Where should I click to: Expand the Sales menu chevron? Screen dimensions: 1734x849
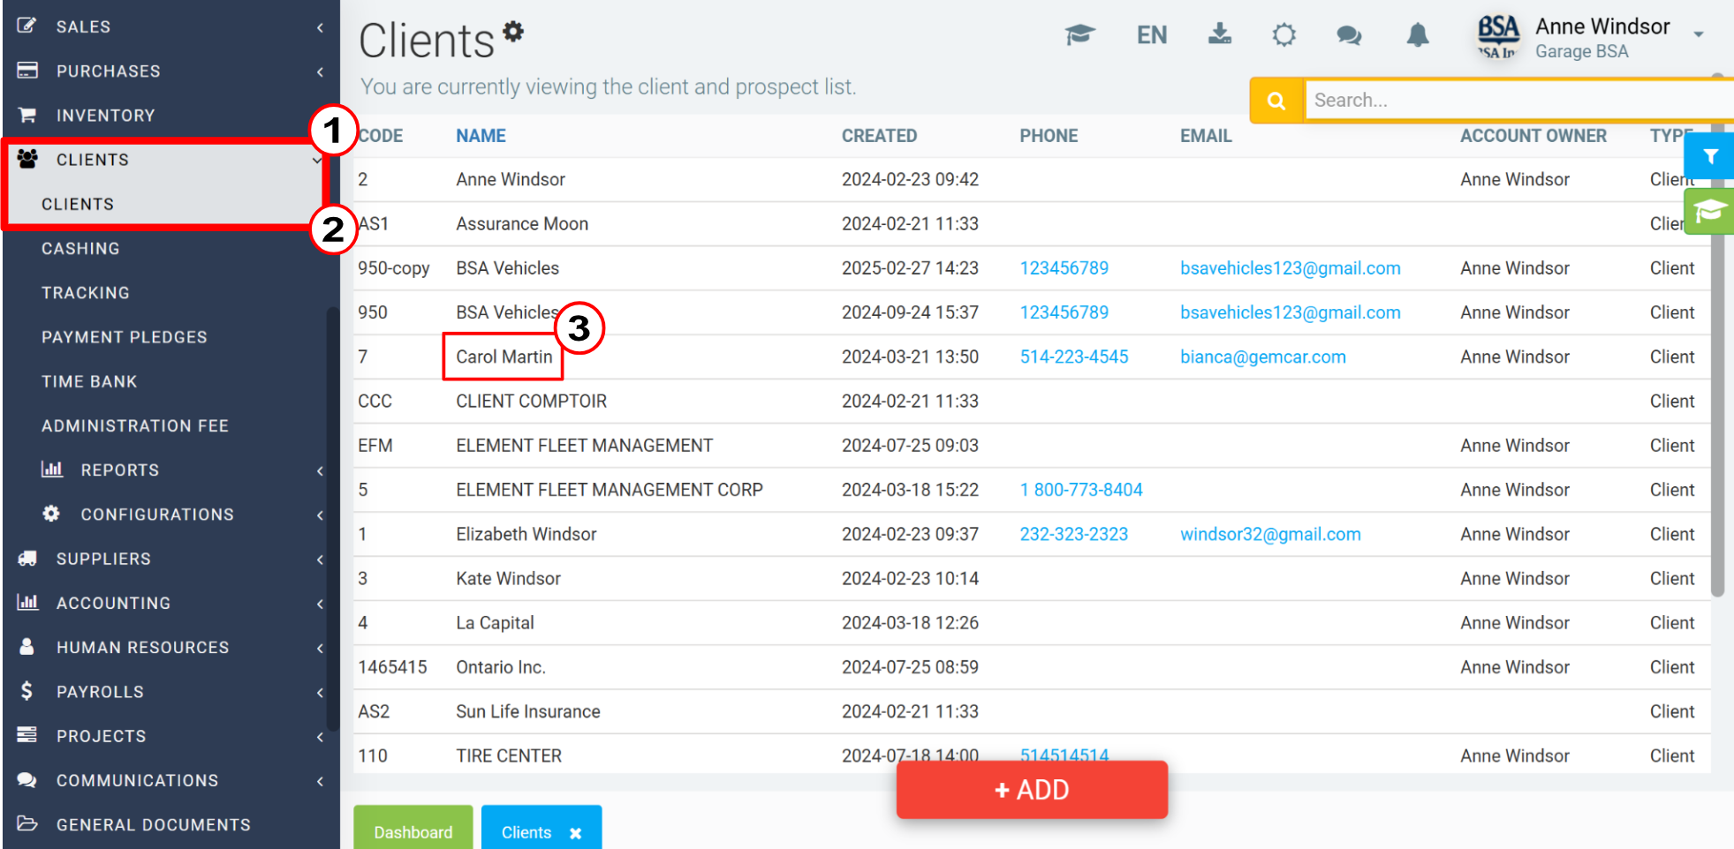[320, 27]
